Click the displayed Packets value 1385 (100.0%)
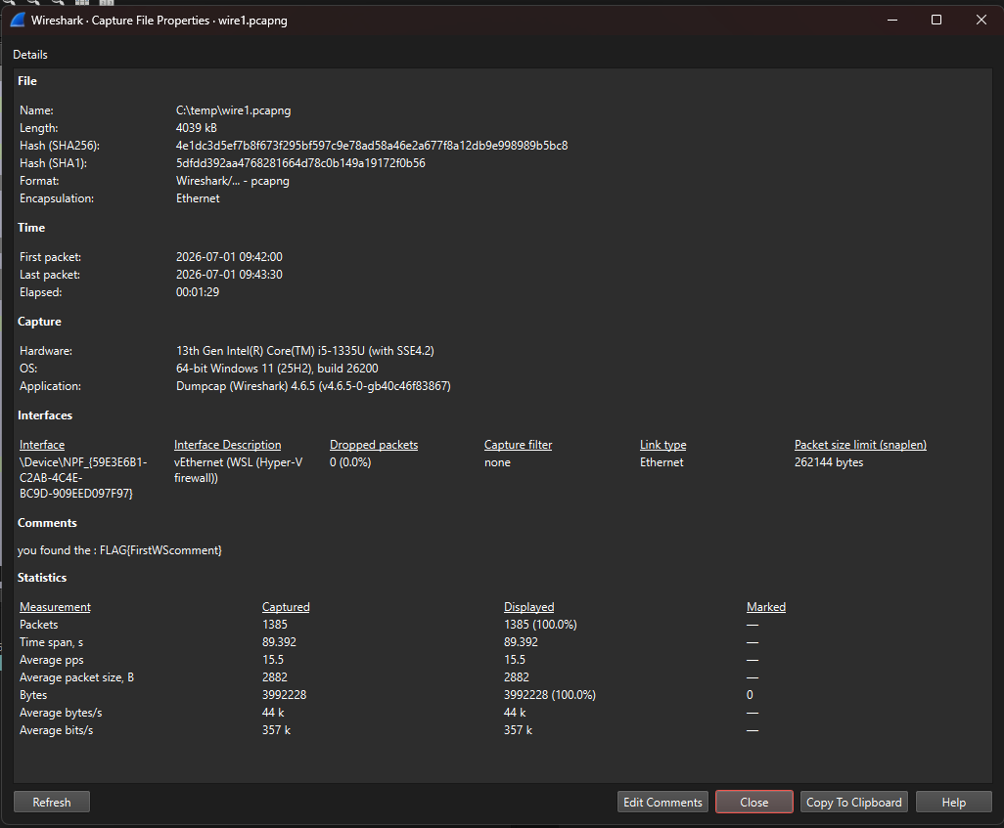The image size is (1004, 828). 540,625
